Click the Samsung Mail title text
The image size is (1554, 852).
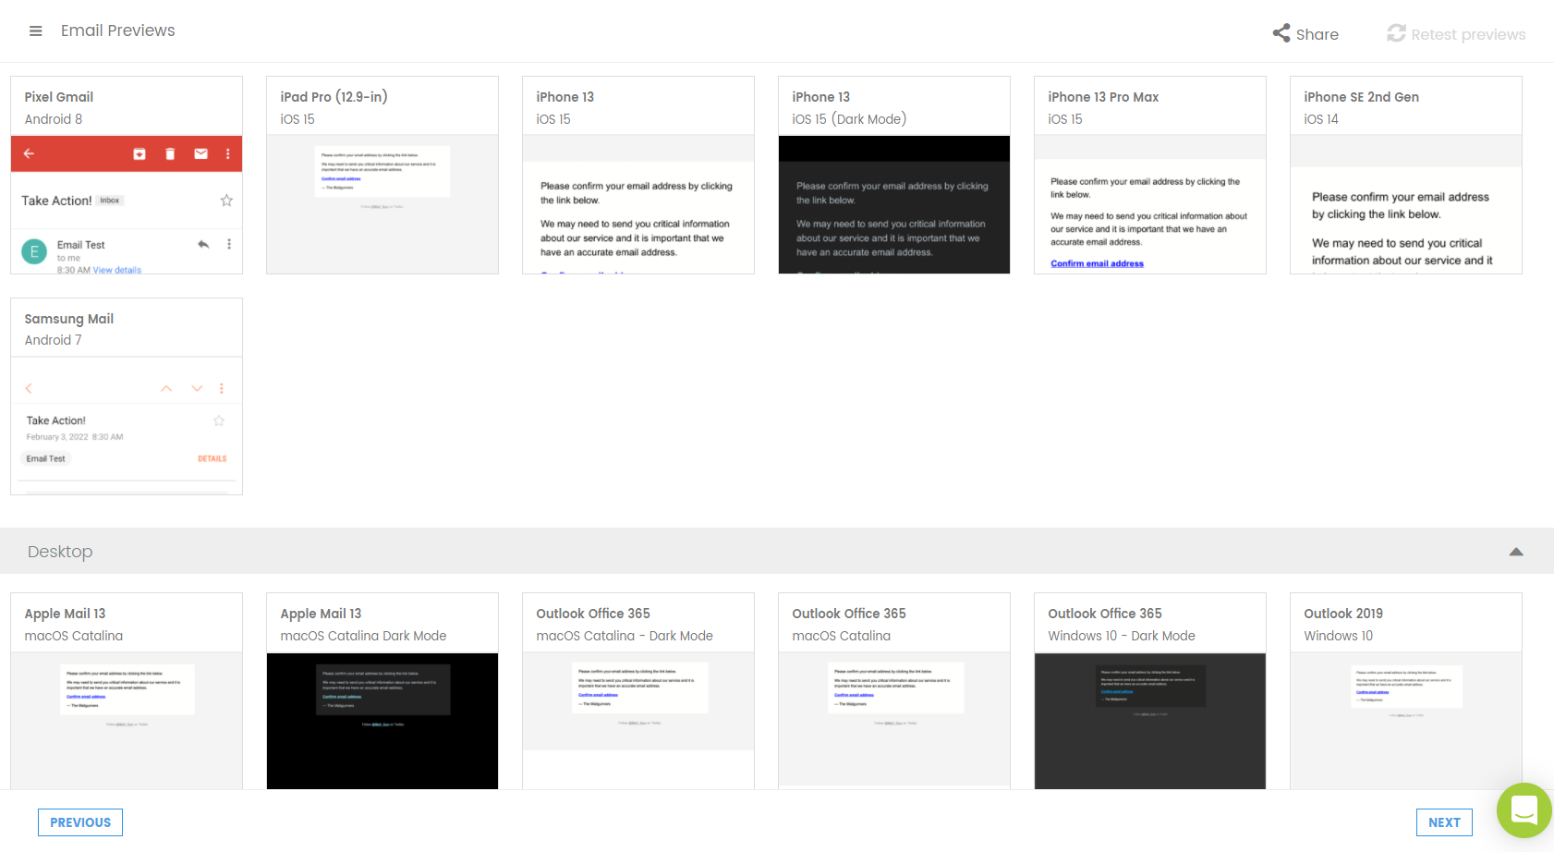click(x=69, y=319)
